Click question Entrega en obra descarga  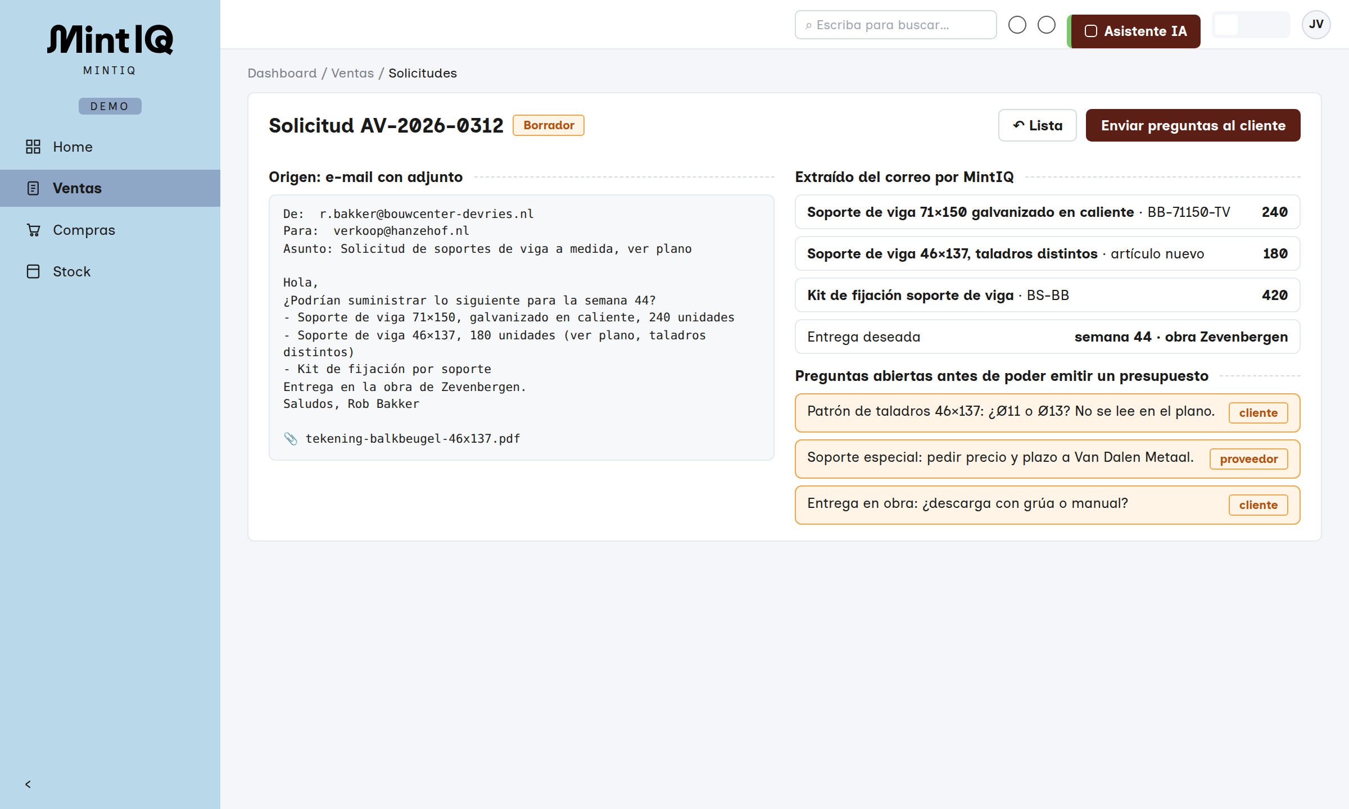point(1048,505)
